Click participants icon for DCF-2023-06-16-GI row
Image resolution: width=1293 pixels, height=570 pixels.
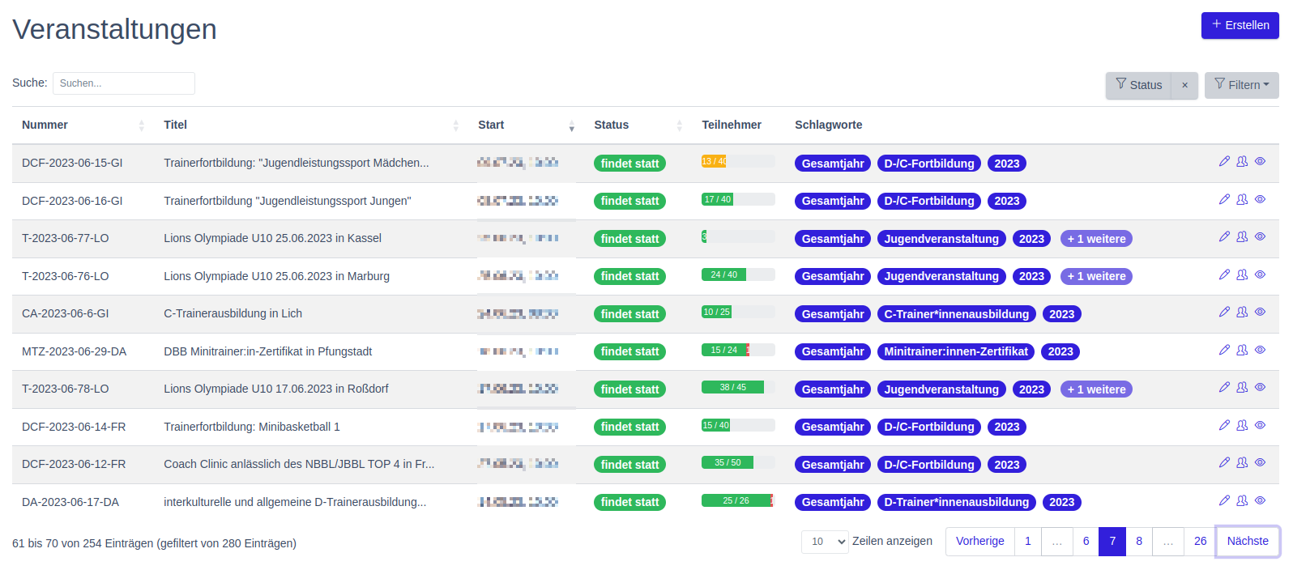(1242, 199)
